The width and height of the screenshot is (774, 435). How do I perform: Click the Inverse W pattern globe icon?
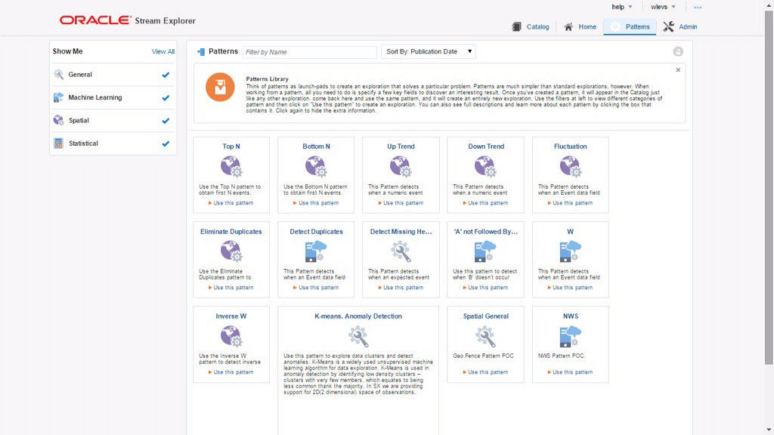231,336
